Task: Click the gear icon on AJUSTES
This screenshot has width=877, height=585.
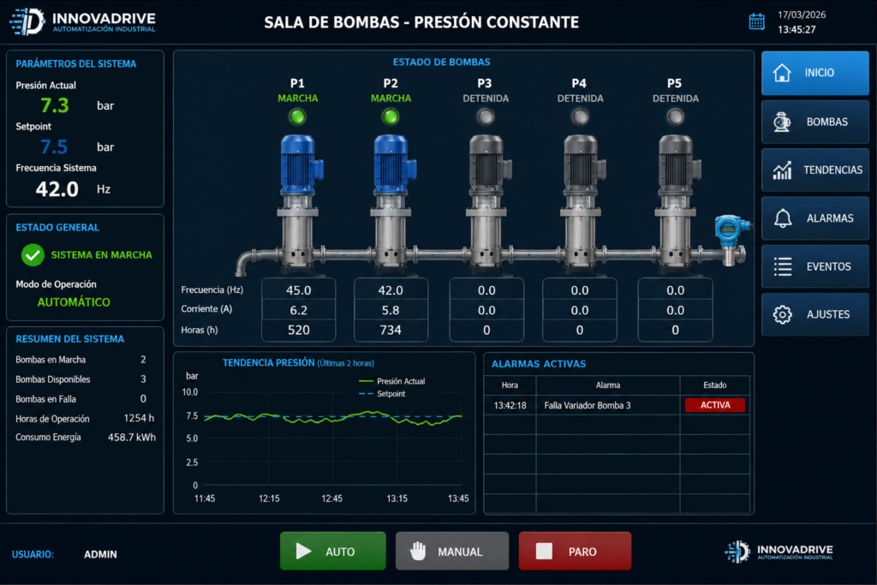Action: [783, 315]
